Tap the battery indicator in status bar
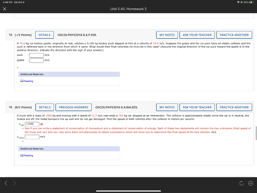This screenshot has width=257, height=193. [251, 2]
